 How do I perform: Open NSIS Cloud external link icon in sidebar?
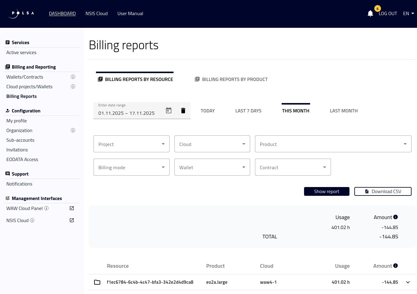(72, 220)
